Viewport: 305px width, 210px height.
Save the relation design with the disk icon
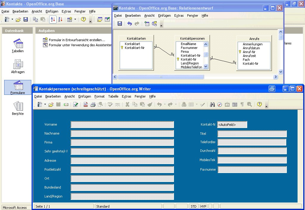pyautogui.click(x=120, y=24)
